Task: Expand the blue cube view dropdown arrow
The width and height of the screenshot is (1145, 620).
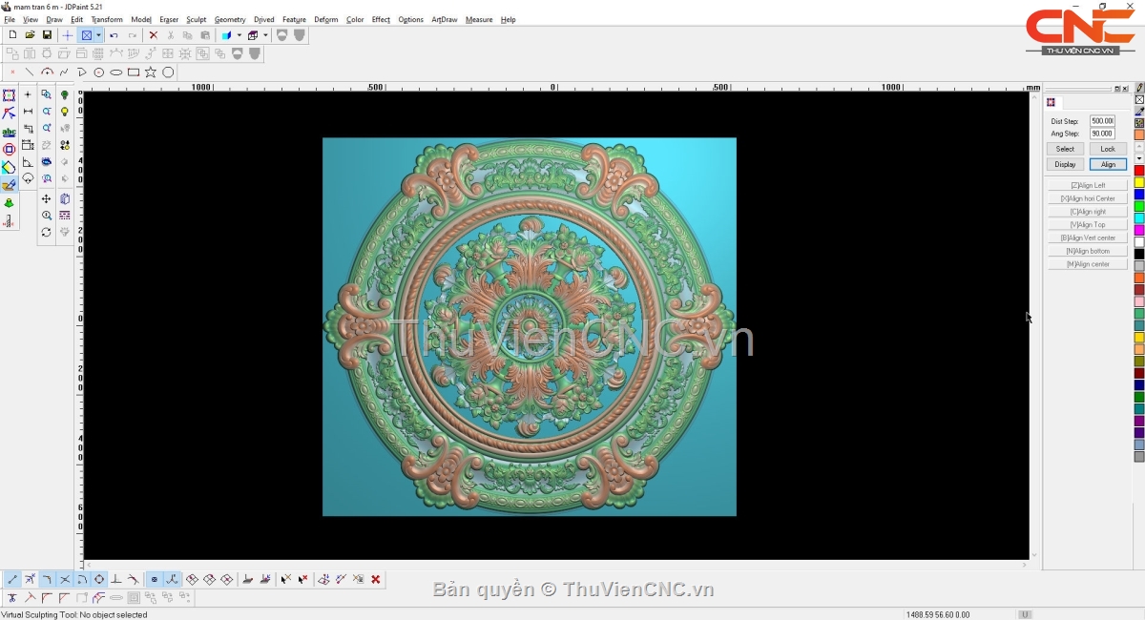Action: tap(239, 35)
